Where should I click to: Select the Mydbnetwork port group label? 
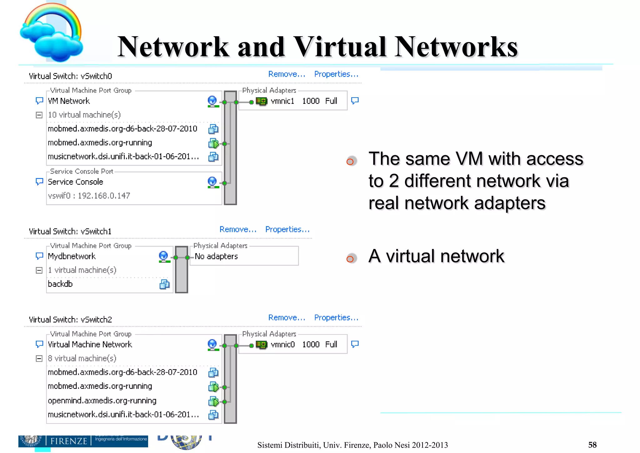pos(72,257)
